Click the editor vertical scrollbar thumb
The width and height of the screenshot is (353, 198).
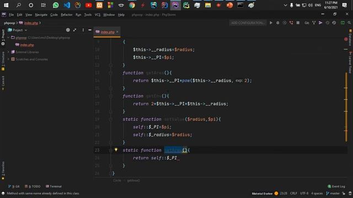[346, 107]
